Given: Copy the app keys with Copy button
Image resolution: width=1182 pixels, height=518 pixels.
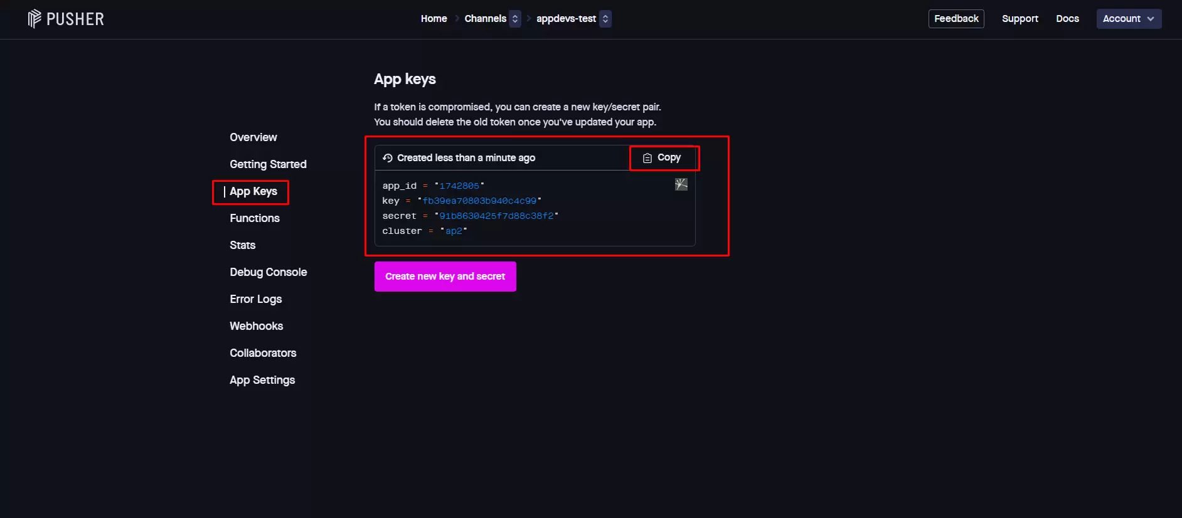Looking at the screenshot, I should coord(662,158).
